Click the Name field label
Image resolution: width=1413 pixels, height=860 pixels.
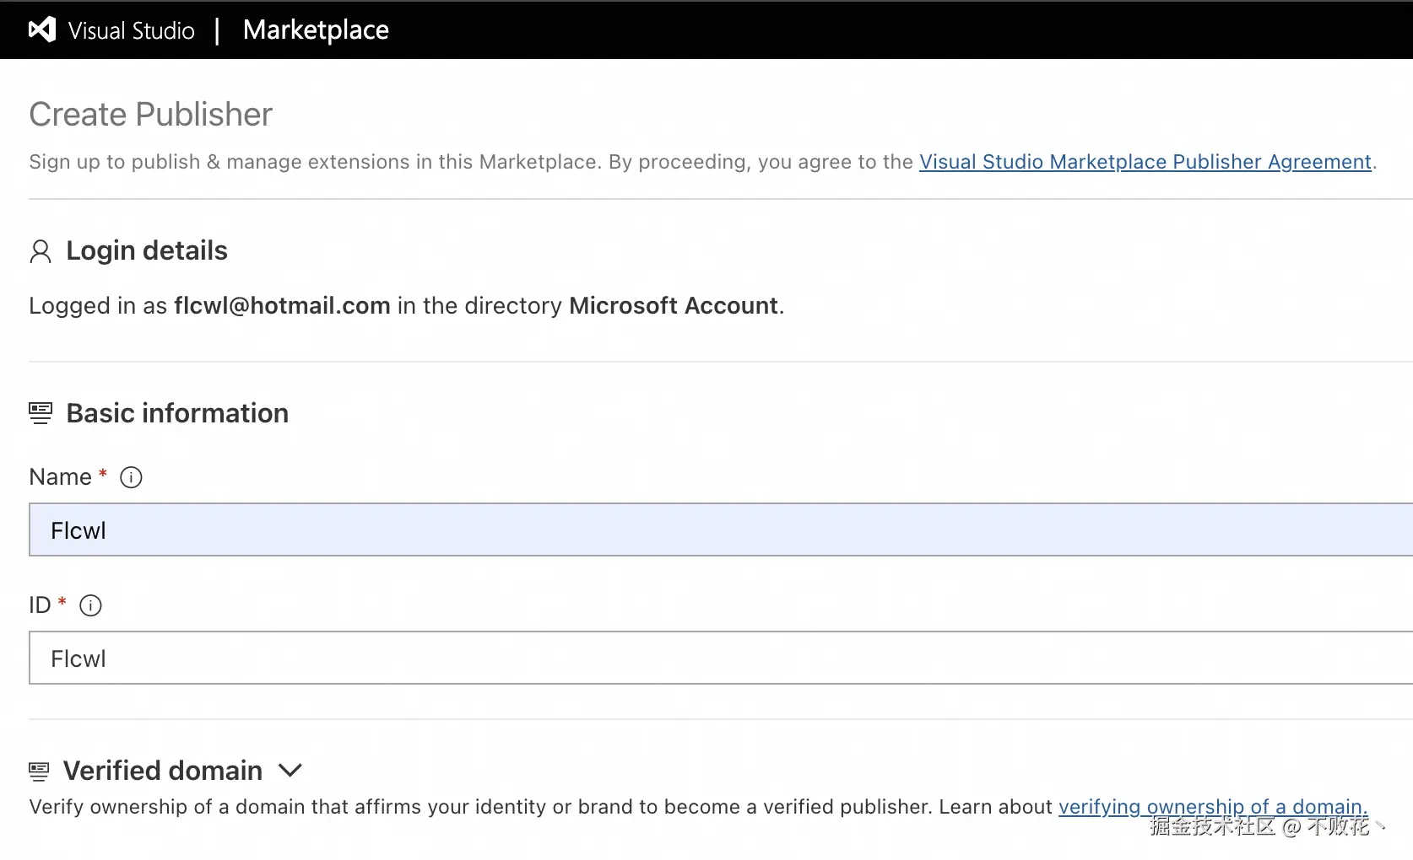60,477
